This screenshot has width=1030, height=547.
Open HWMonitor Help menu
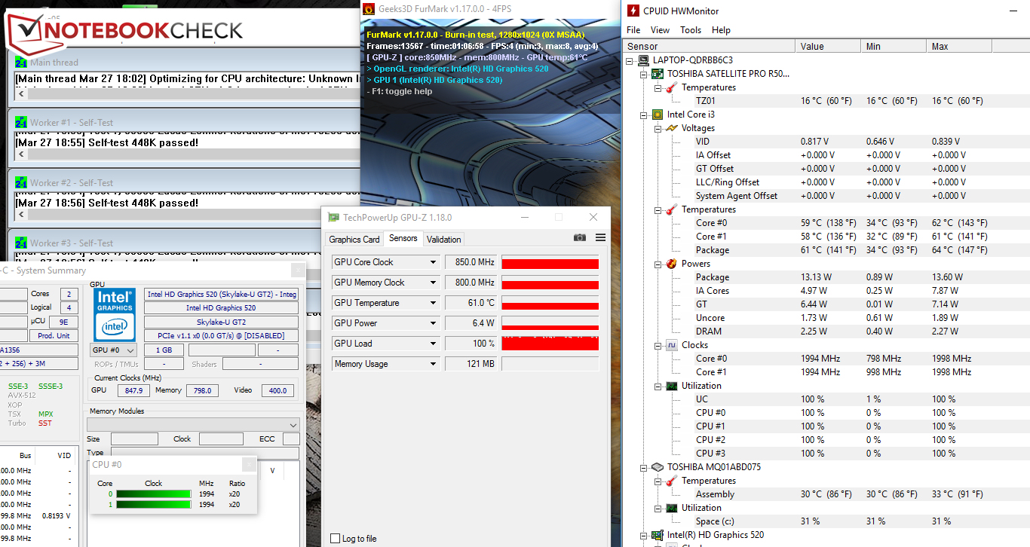(x=721, y=30)
